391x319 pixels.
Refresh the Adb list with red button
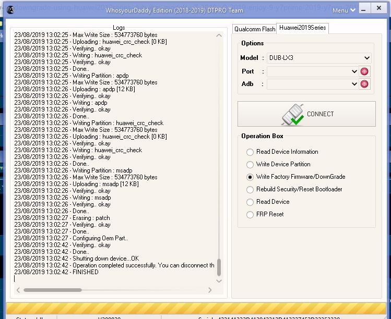click(x=364, y=84)
